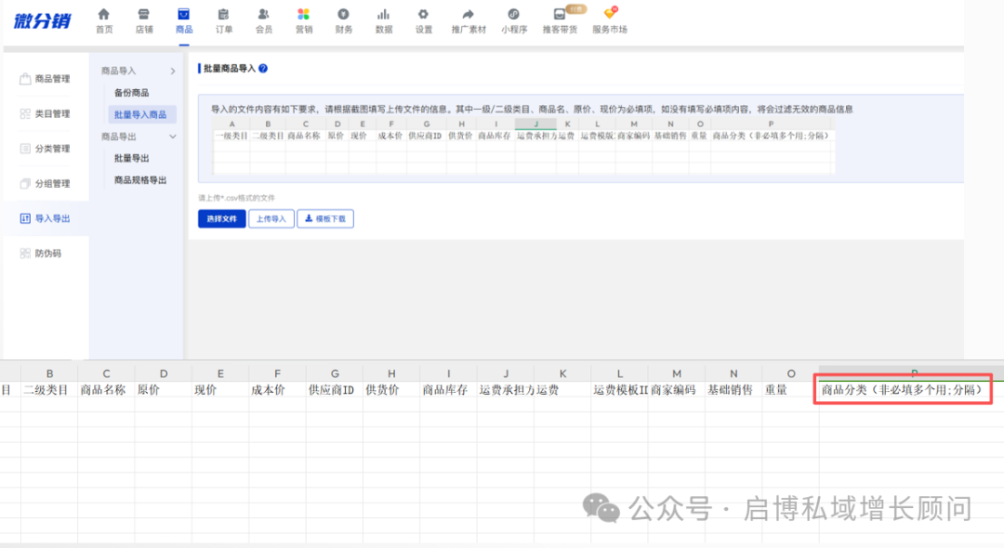The height and width of the screenshot is (548, 1004).
Task: Open the 财务 finance icon
Action: pos(344,15)
